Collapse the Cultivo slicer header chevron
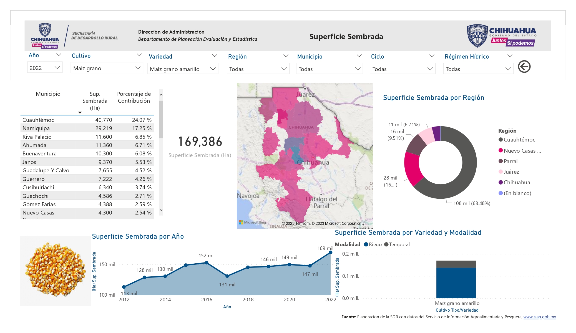Screen dimensions: 576x333 (x=139, y=55)
